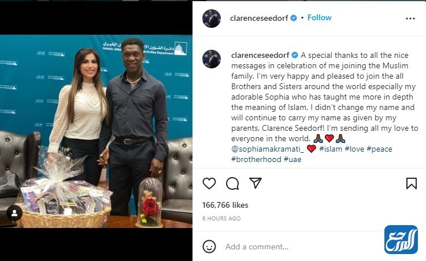The width and height of the screenshot is (426, 261).
Task: Open the three-dot more options menu
Action: [410, 19]
